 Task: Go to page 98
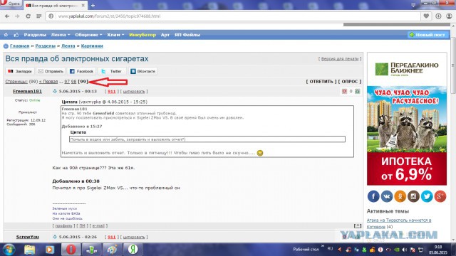click(x=73, y=82)
